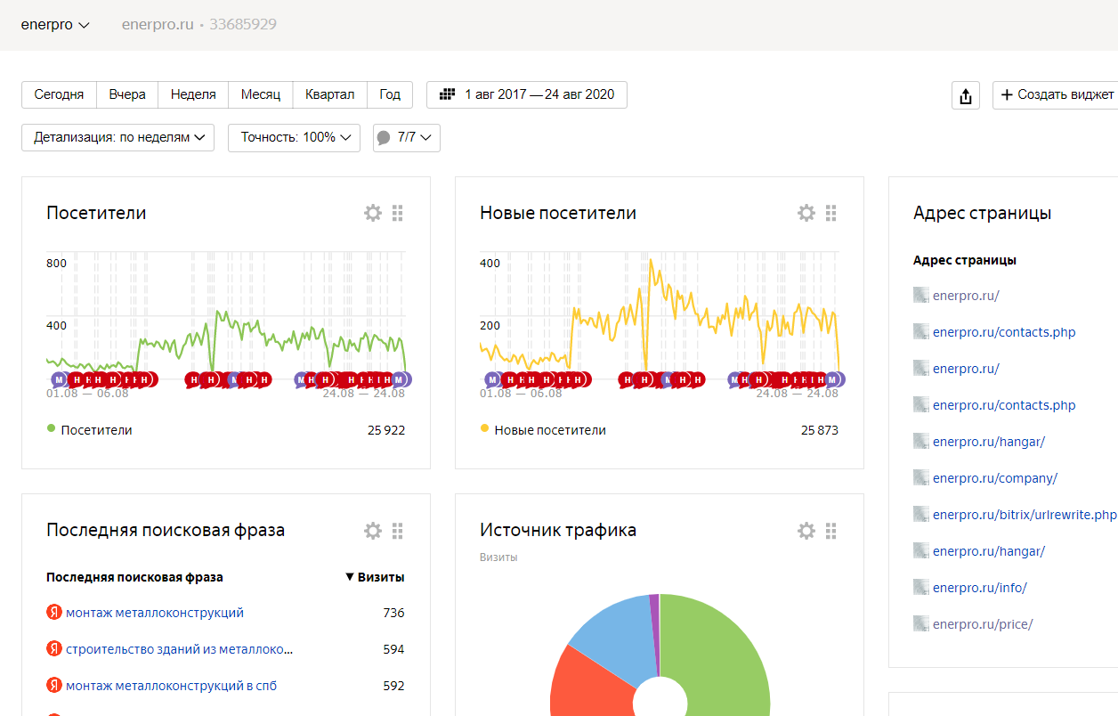Choose the Квартал period tab
This screenshot has width=1118, height=716.
pos(329,94)
